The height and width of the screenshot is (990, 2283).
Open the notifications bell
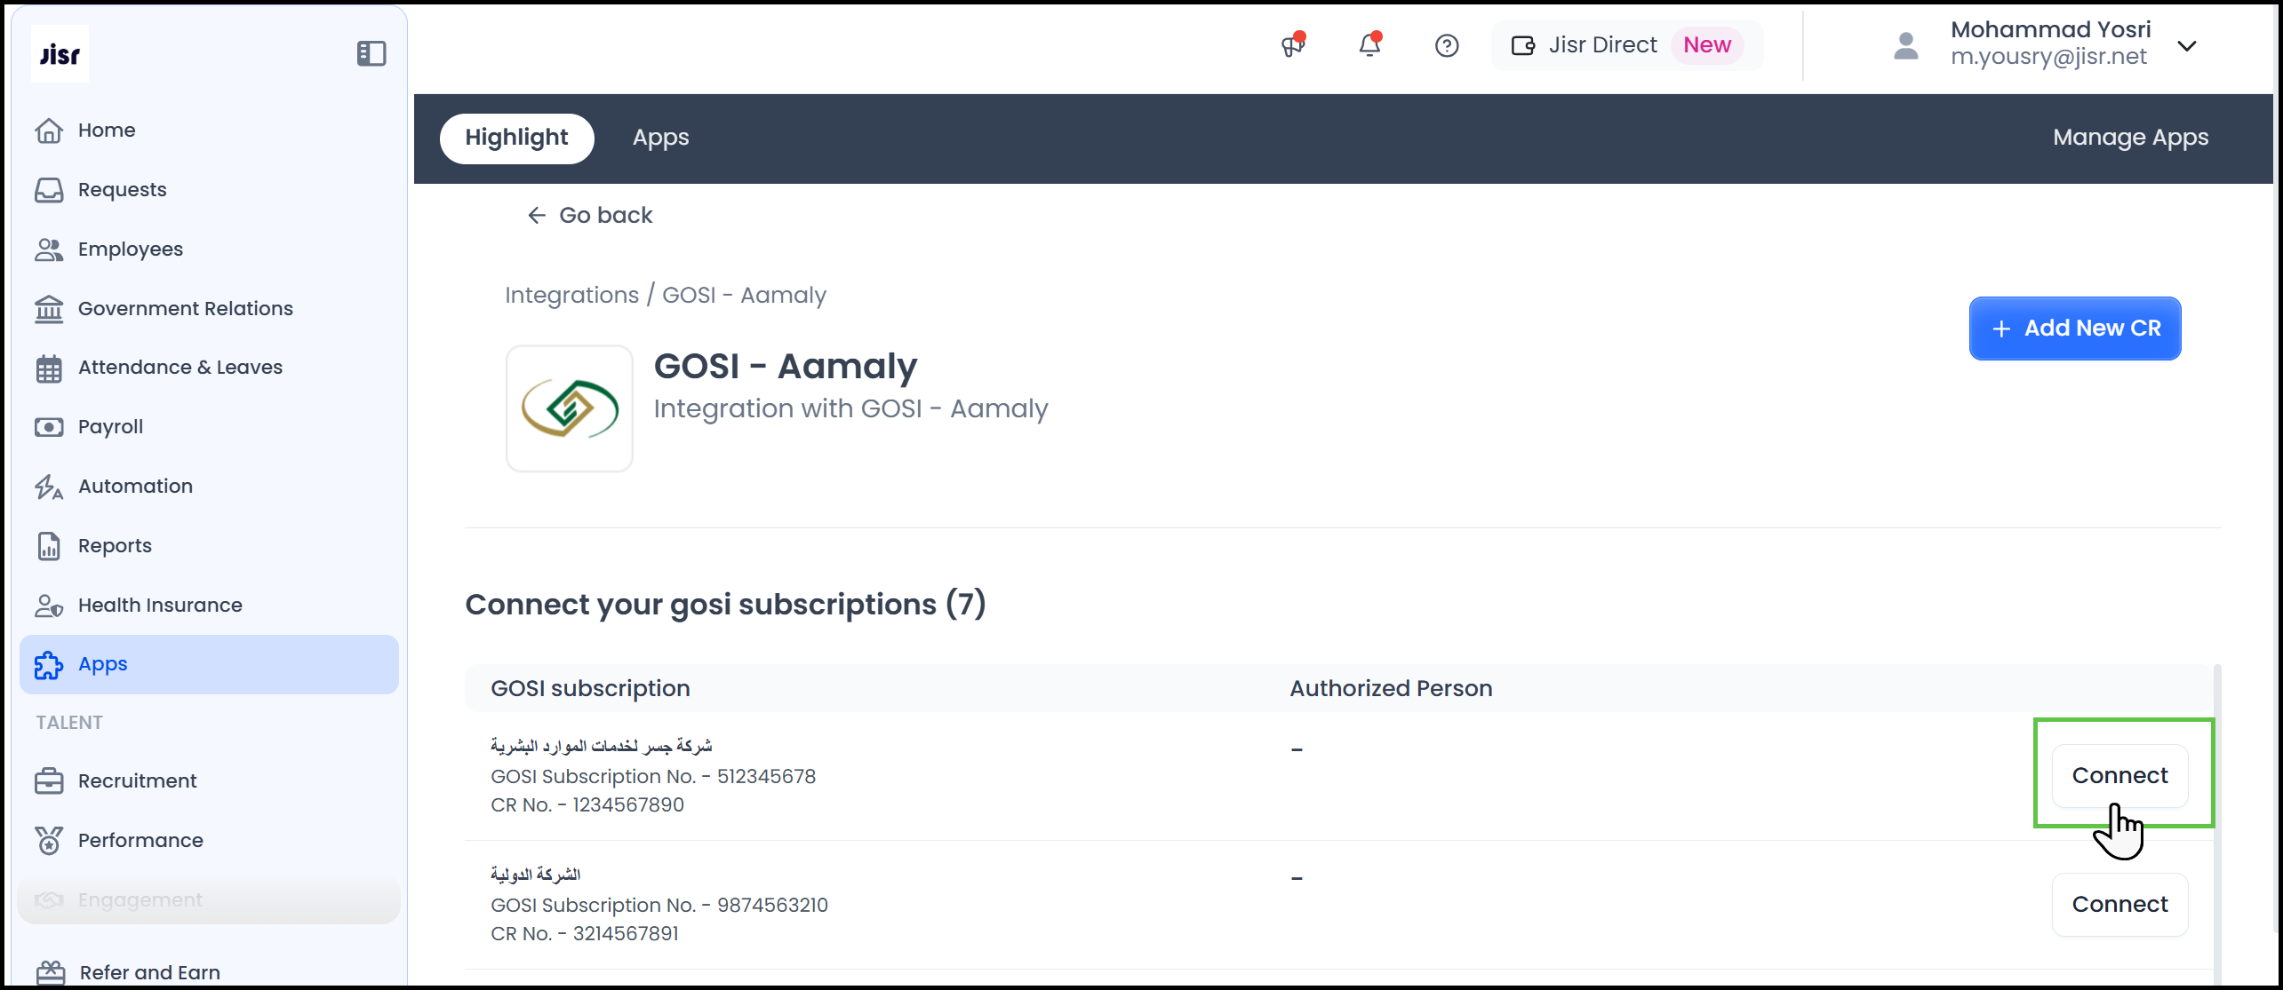tap(1369, 45)
